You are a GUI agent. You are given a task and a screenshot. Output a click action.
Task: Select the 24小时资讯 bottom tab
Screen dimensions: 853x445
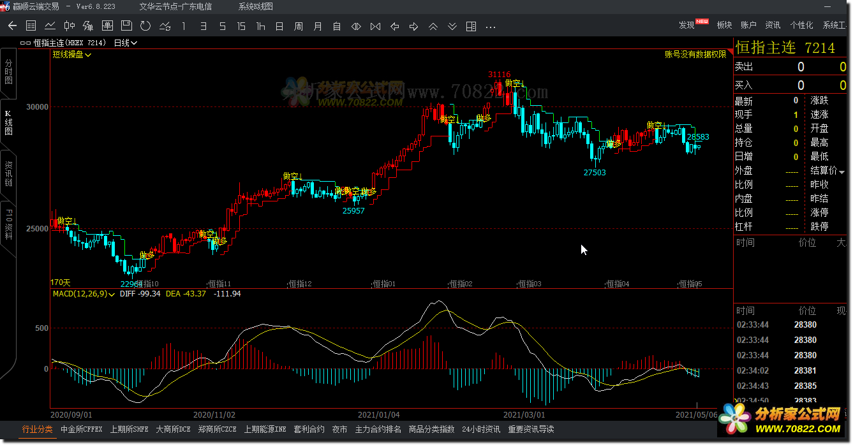pos(481,430)
